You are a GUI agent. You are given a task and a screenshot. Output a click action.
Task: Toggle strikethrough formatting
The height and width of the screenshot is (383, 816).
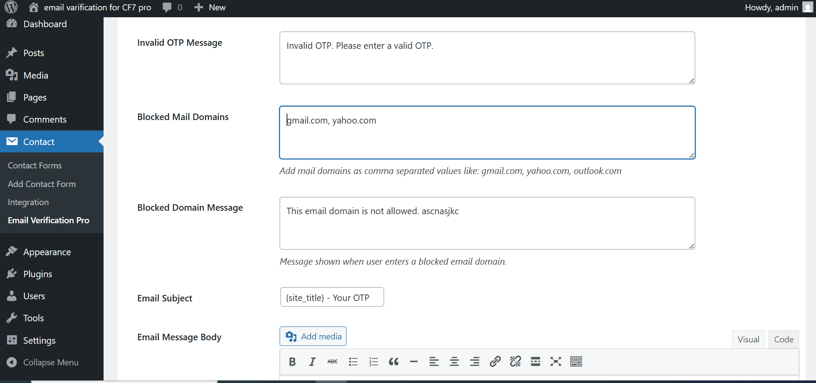[333, 362]
